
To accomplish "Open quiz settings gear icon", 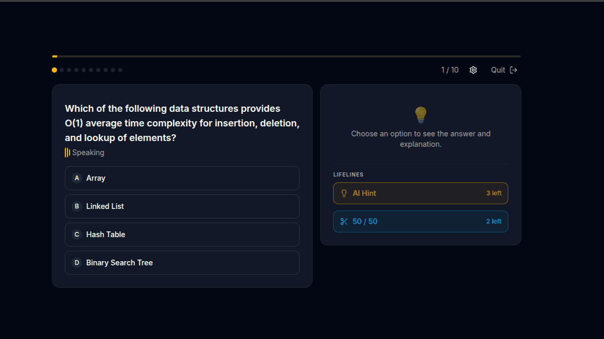I will pos(473,70).
